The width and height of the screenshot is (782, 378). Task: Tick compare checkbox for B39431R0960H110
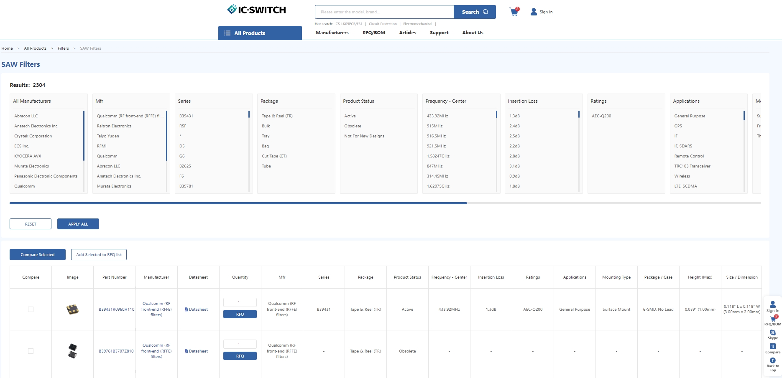(31, 310)
